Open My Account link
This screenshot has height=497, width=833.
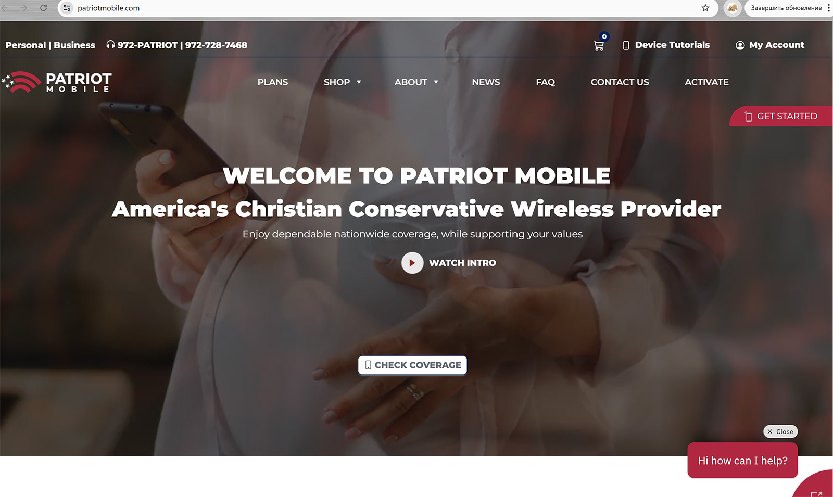pos(770,45)
